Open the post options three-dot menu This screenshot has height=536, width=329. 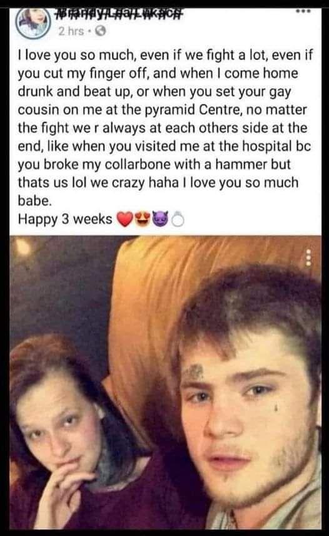(x=303, y=11)
